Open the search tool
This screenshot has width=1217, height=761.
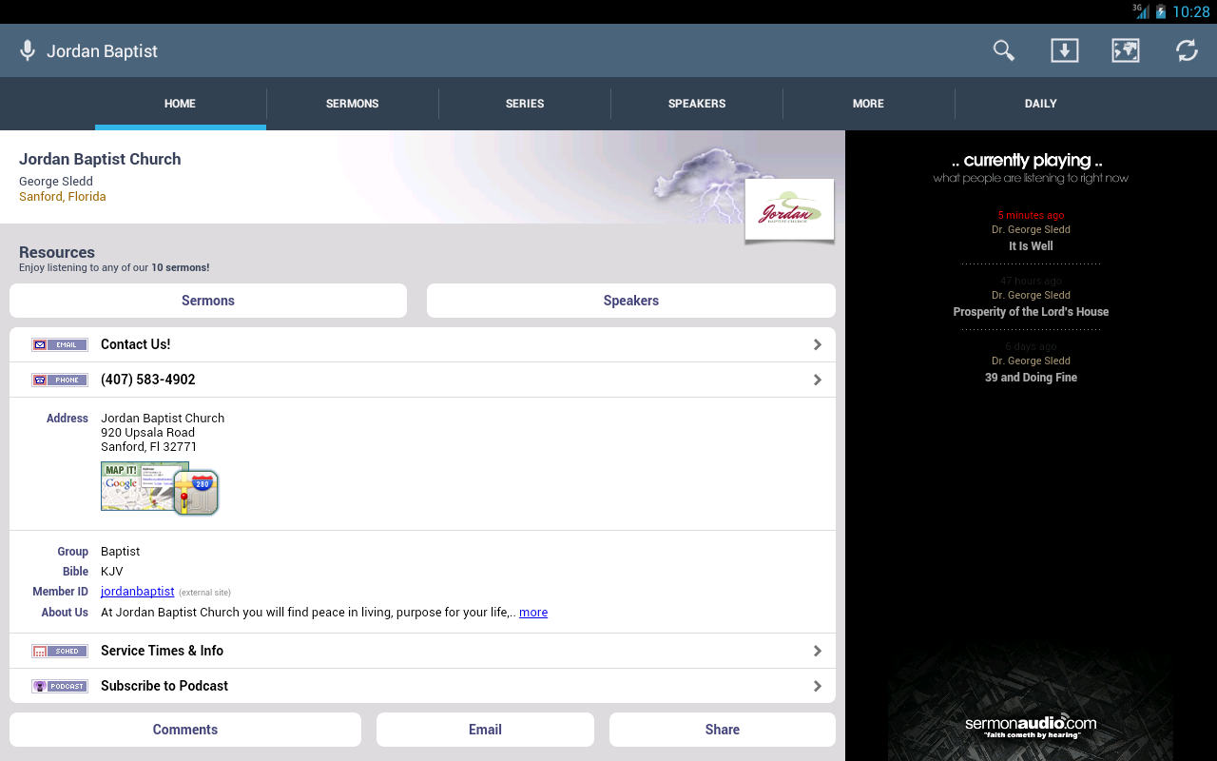coord(1003,50)
